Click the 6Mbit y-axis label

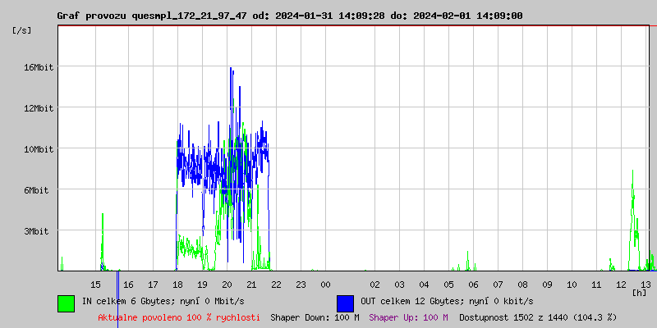click(x=38, y=190)
